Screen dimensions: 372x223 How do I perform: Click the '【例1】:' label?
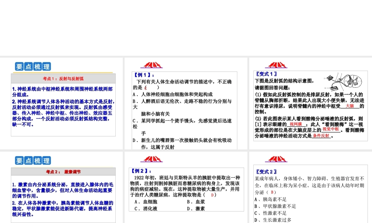(144, 75)
